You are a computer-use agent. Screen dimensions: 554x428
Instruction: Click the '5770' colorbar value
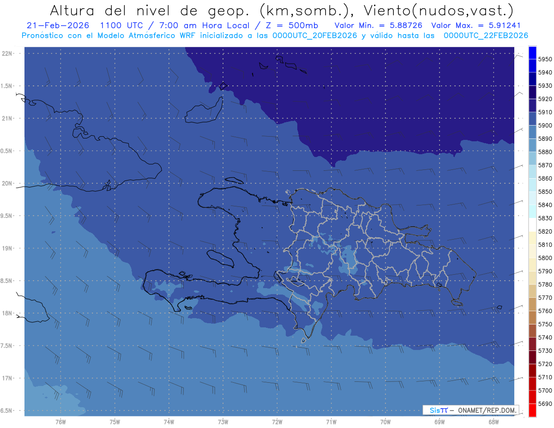545,298
